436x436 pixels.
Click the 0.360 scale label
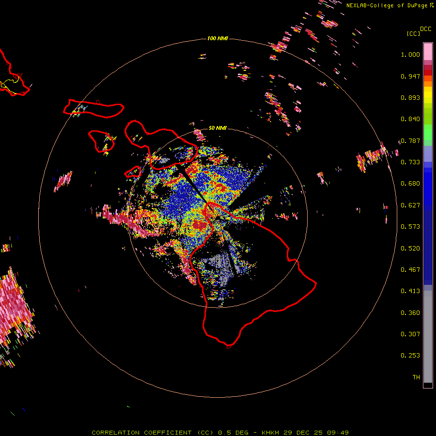tap(410, 313)
